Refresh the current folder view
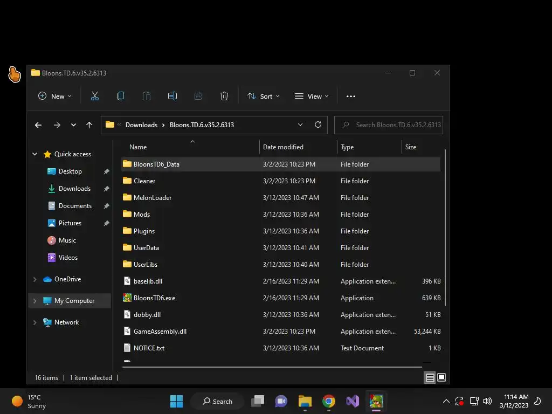Image resolution: width=552 pixels, height=414 pixels. pos(318,125)
